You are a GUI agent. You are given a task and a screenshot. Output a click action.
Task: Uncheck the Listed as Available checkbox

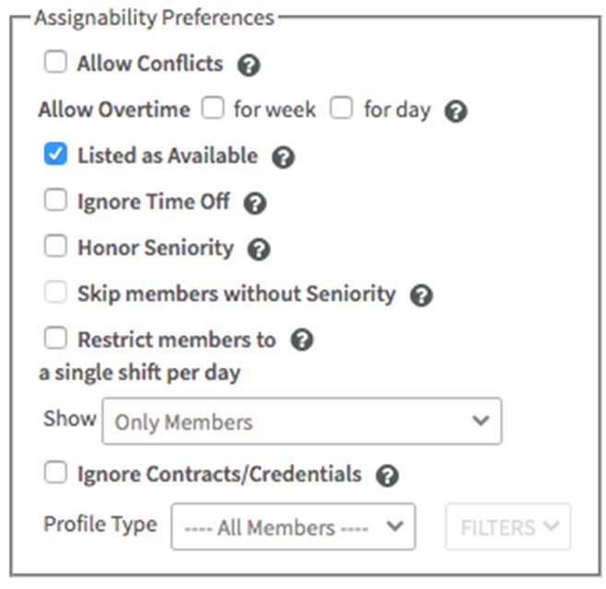point(55,154)
